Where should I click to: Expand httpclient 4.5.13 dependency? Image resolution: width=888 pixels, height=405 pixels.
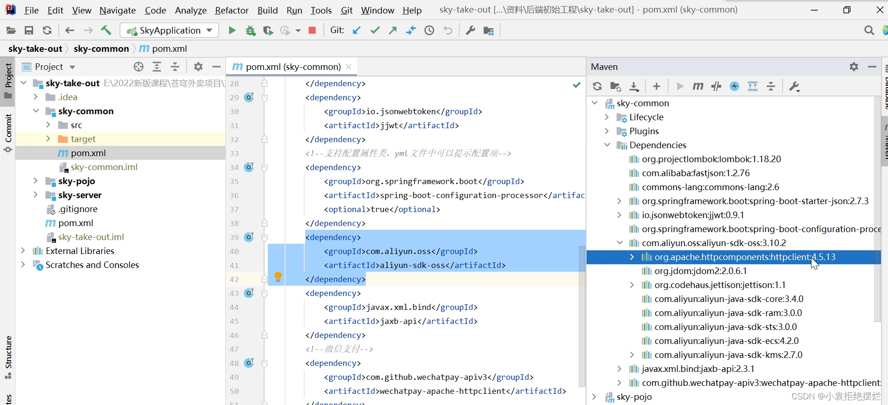(632, 257)
